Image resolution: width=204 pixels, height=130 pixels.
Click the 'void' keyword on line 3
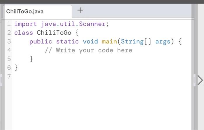coord(90,42)
